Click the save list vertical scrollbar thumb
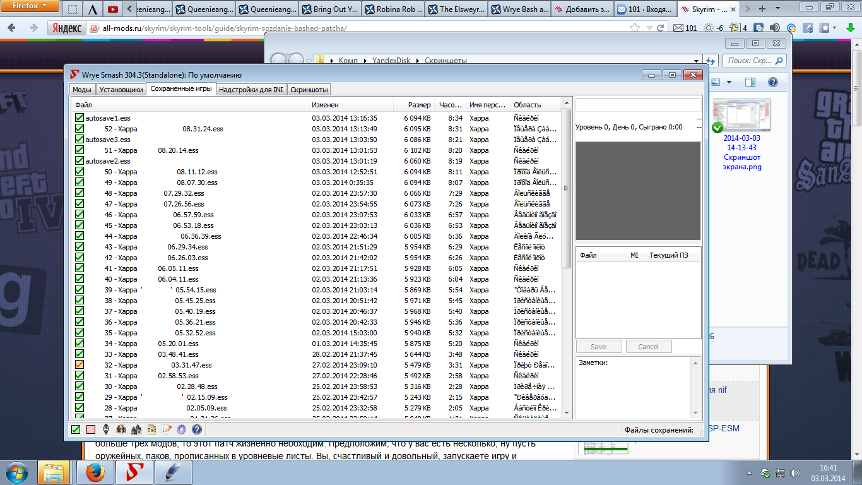 point(566,188)
